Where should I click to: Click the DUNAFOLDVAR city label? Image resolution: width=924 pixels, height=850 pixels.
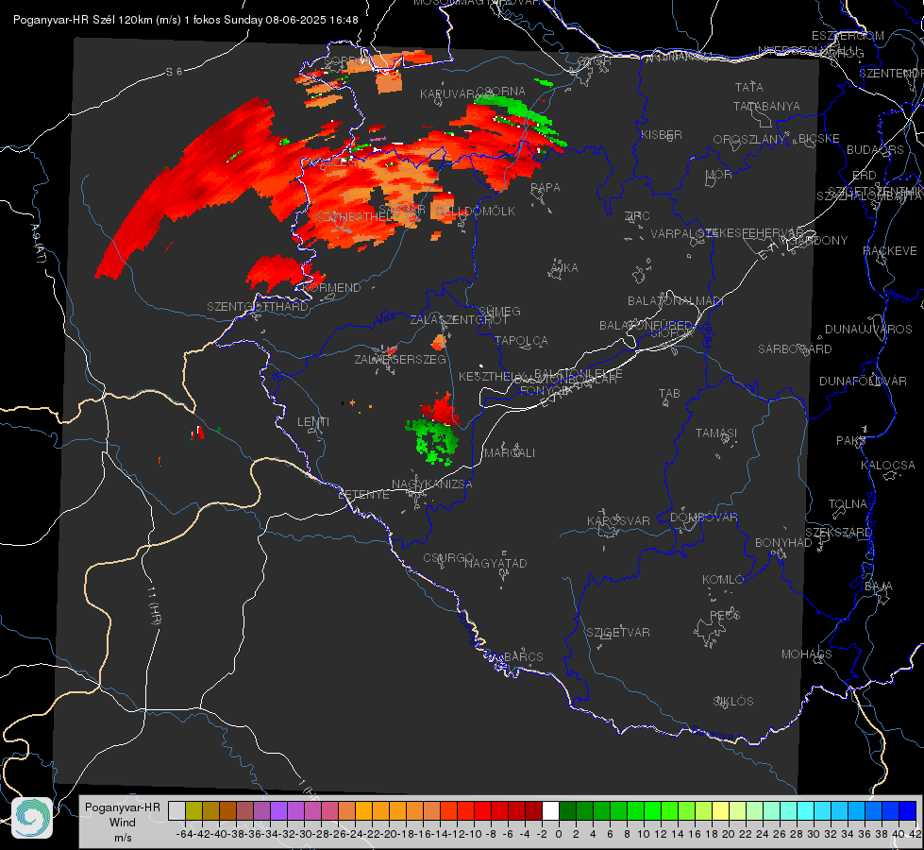[863, 382]
